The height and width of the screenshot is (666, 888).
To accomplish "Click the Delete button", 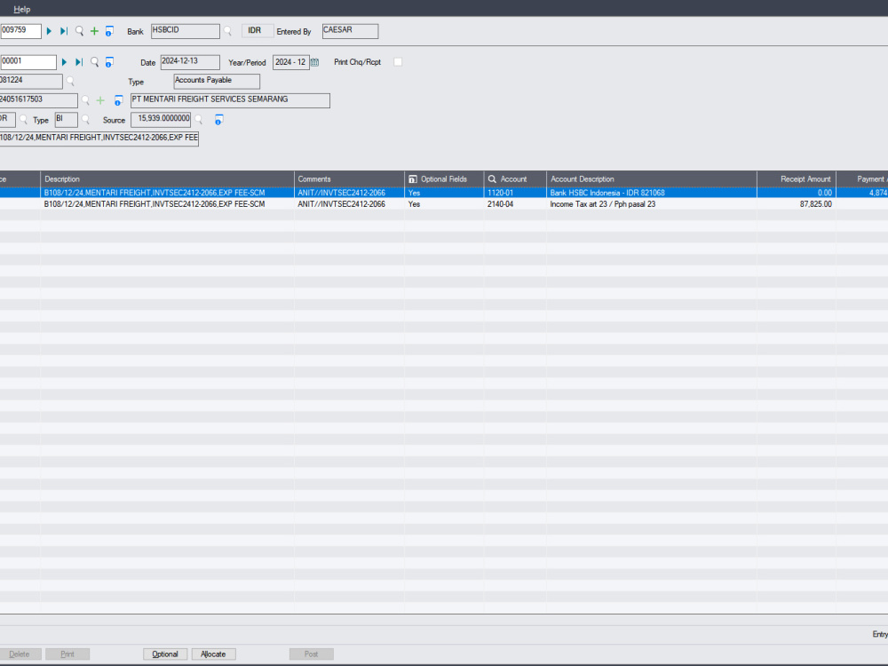I will click(x=20, y=654).
